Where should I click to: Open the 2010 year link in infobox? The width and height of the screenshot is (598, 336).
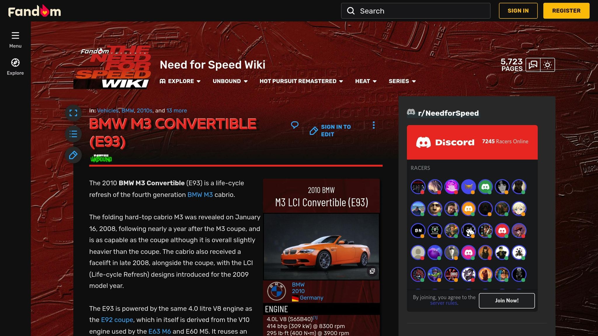(298, 291)
